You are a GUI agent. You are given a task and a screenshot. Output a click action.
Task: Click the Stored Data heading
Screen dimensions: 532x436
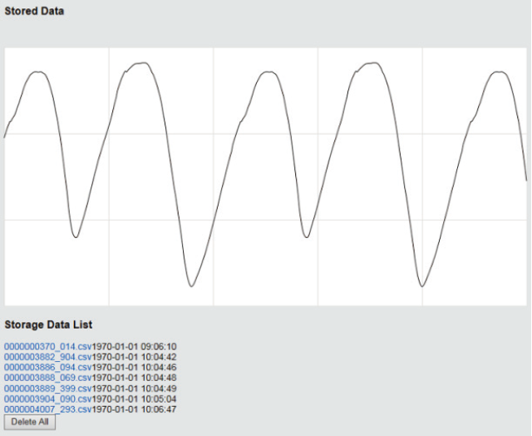[34, 12]
